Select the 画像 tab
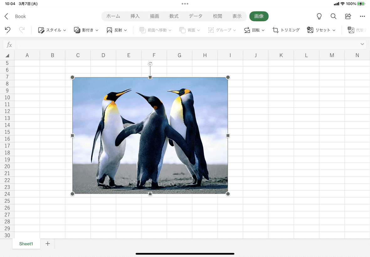The height and width of the screenshot is (257, 370). click(x=259, y=16)
